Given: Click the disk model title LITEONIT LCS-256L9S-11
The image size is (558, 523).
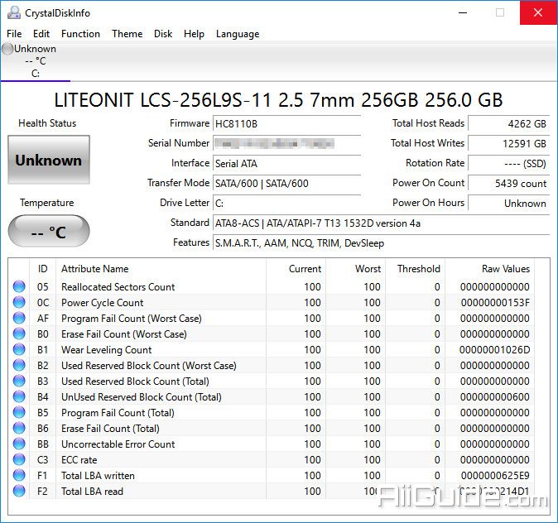Looking at the screenshot, I should [x=278, y=100].
